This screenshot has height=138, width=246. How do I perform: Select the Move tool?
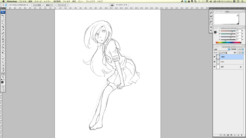click(3, 16)
